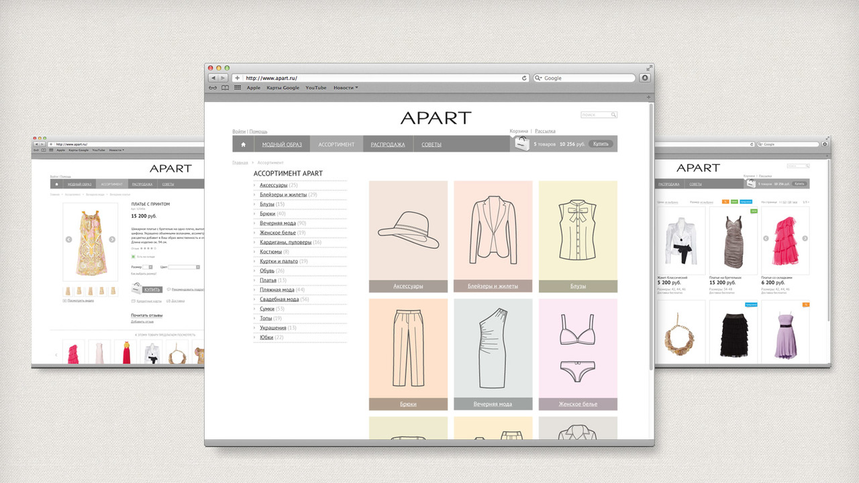Click the reload icon in the address bar
The width and height of the screenshot is (859, 483).
pos(524,78)
